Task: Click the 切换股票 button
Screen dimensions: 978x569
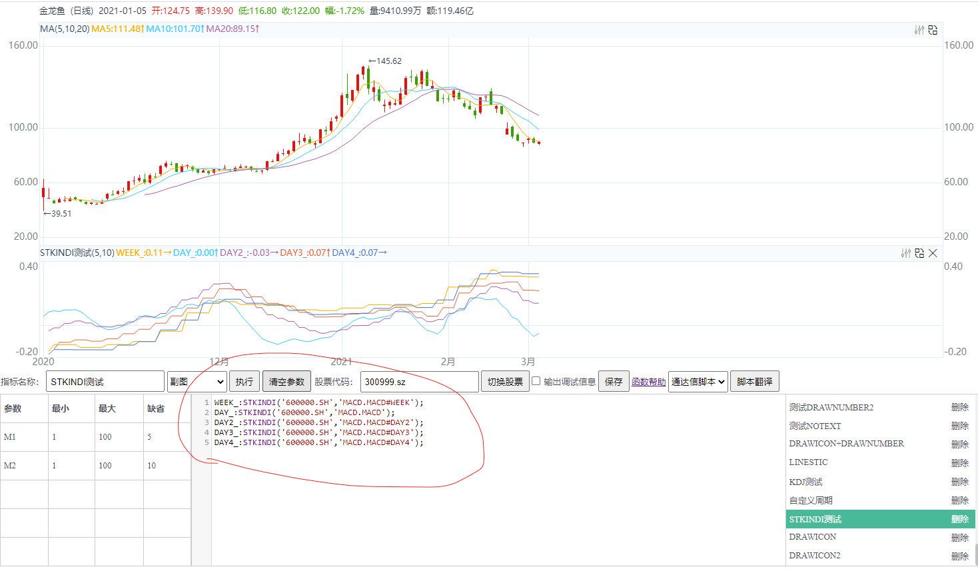Action: [505, 382]
